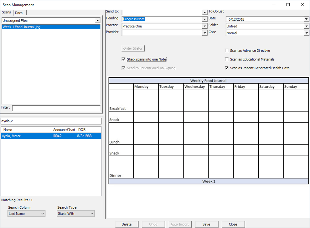Sort by the Name column header
The height and width of the screenshot is (228, 310).
26,130
